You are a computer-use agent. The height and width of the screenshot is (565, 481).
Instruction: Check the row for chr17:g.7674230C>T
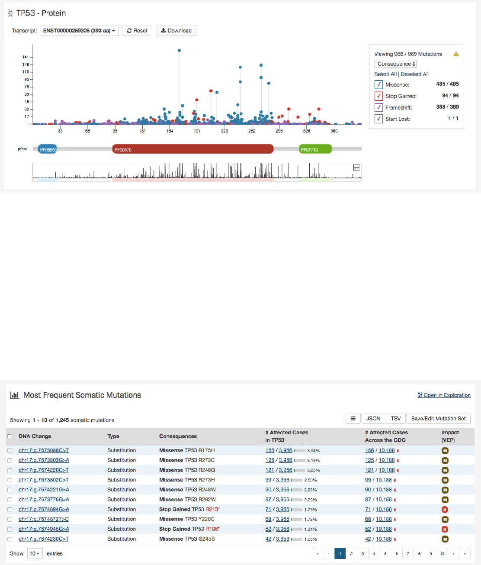click(10, 539)
